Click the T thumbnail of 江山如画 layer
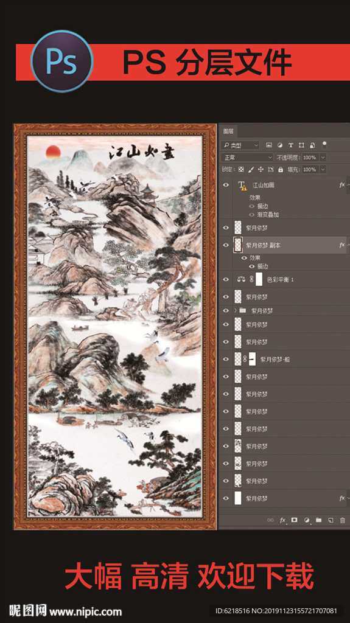The width and height of the screenshot is (350, 623). point(242,185)
